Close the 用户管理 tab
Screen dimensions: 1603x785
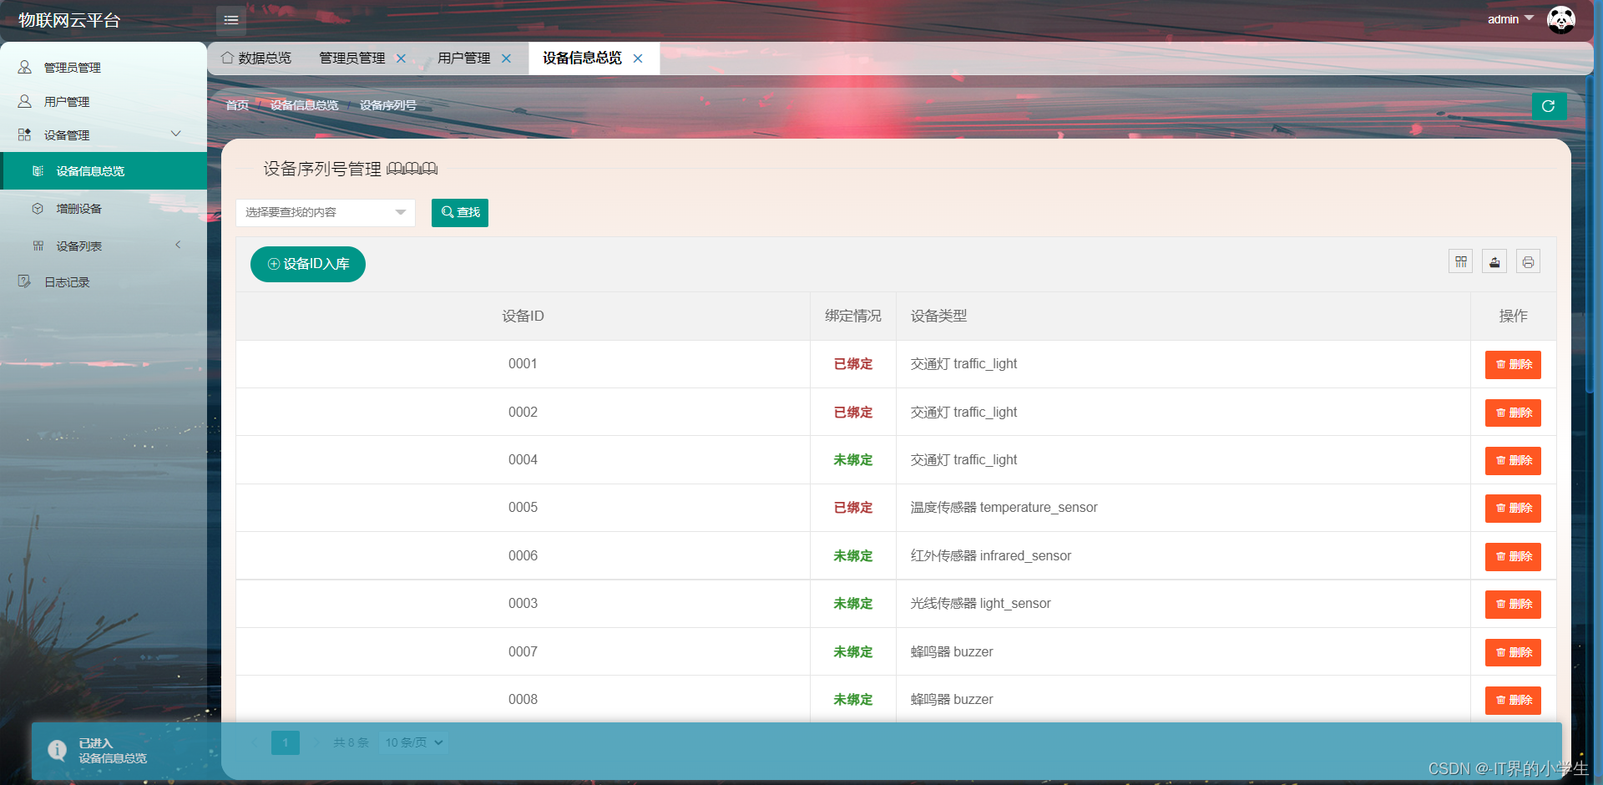(506, 58)
